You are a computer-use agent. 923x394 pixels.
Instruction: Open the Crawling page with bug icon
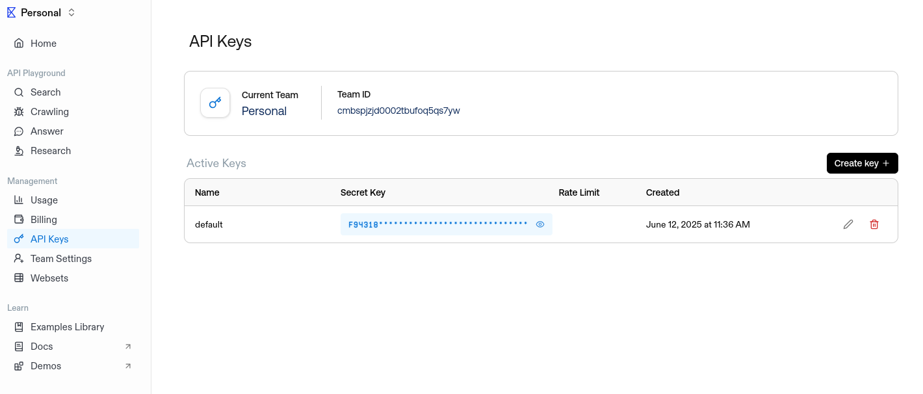pyautogui.click(x=49, y=112)
